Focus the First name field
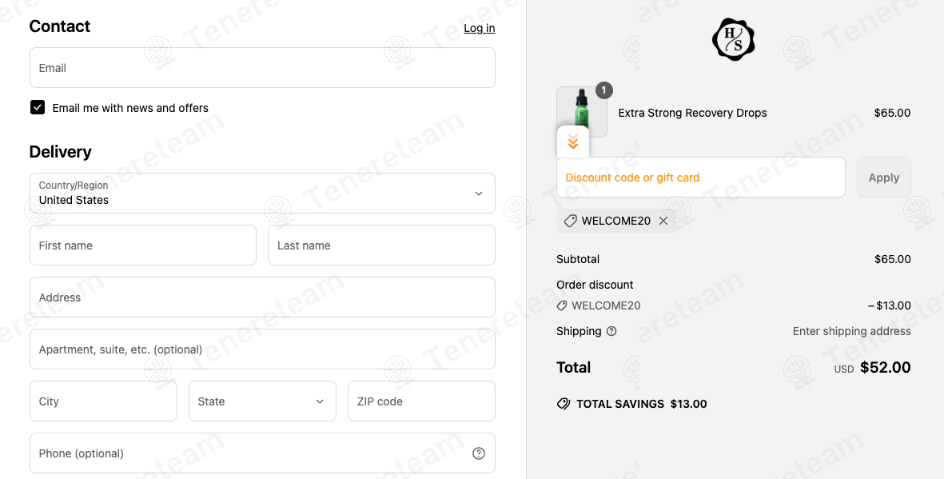 [x=143, y=245]
